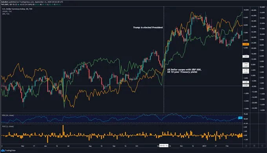Click the 'Zabelin1' author name in header
Image resolution: width=267 pixels, height=153 pixels.
point(4,2)
